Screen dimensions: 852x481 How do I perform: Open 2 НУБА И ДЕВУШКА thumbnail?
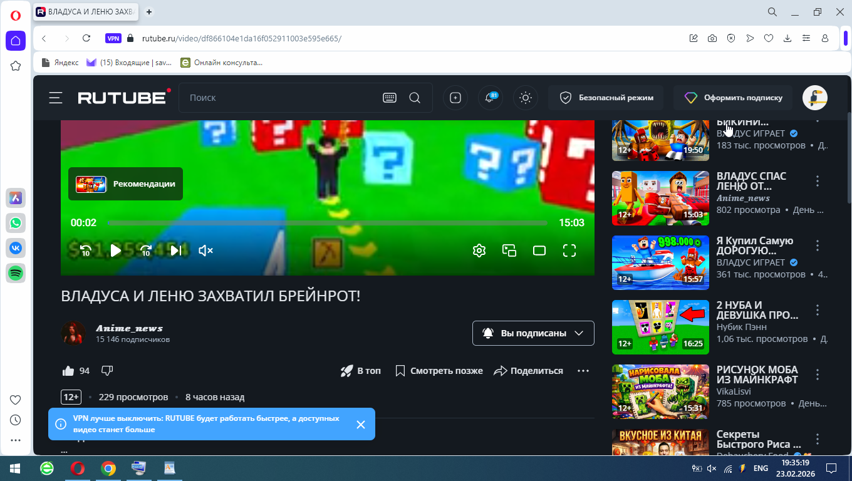click(x=660, y=327)
